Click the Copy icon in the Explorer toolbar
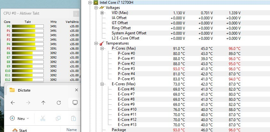 click(x=58, y=118)
